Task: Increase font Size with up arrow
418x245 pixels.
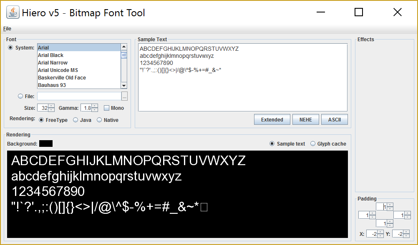Action: (51, 106)
